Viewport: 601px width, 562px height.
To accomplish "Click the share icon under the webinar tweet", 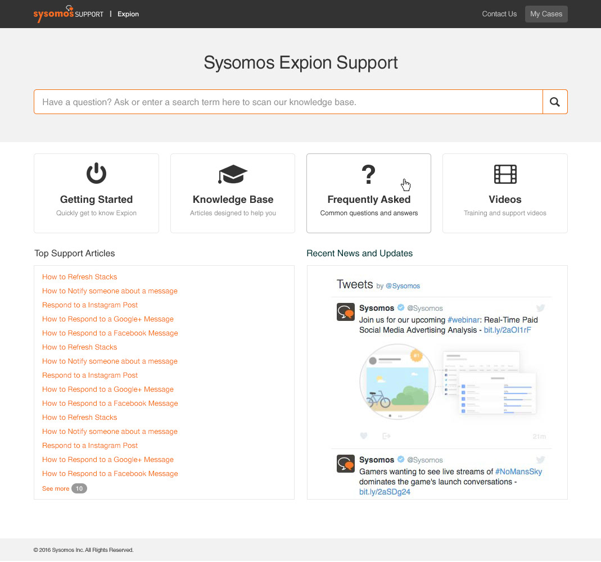I will click(386, 436).
